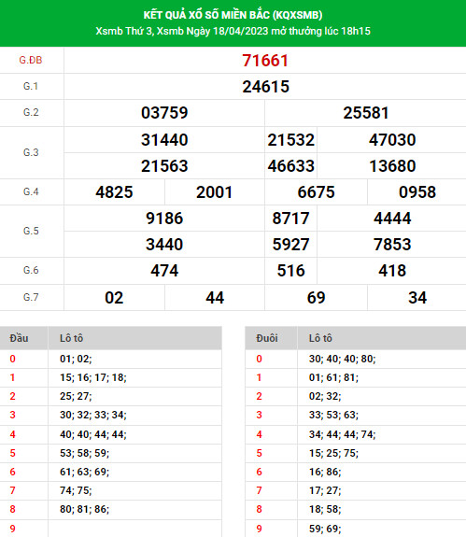Click G.5 number 9186
Viewport: 466px width, 537px height.
[164, 219]
